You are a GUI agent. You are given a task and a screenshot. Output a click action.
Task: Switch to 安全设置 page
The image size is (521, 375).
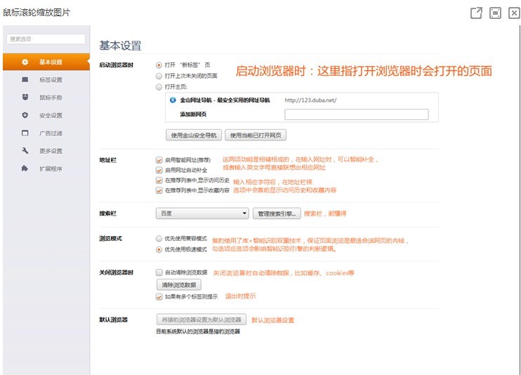click(46, 115)
